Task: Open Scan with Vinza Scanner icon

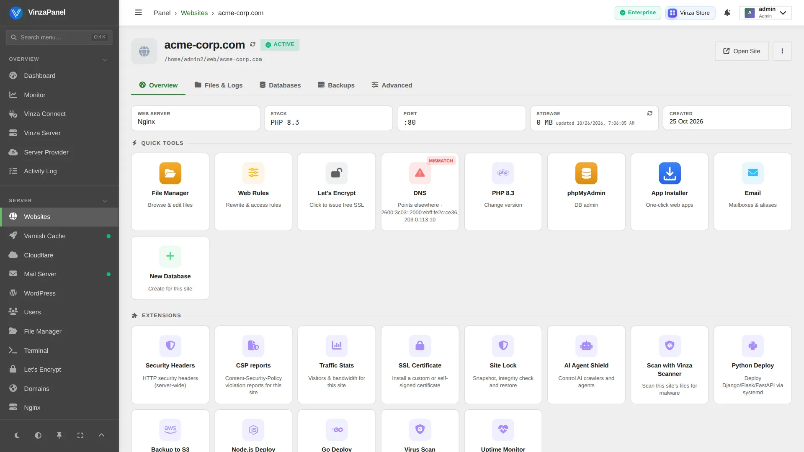Action: 670,346
